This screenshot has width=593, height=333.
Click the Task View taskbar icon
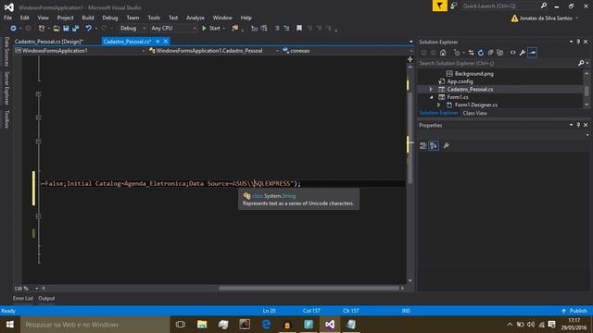(x=181, y=325)
